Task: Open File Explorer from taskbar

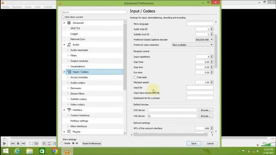Action: (x=30, y=151)
